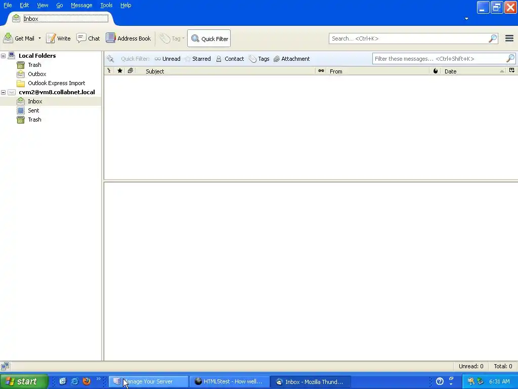
Task: Open the Get Mail dropdown arrow
Action: coord(39,38)
